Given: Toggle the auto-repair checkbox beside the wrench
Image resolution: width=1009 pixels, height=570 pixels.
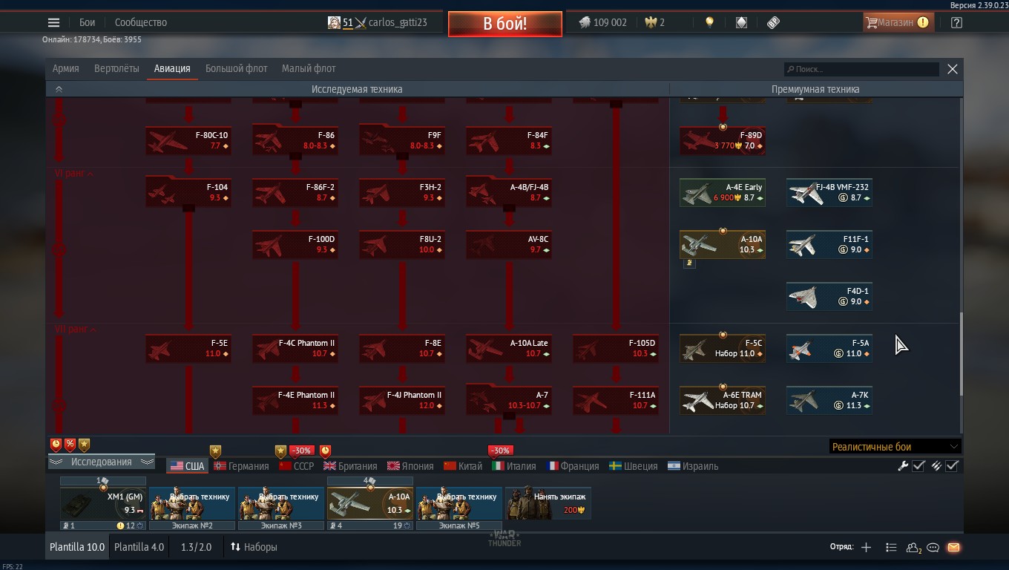Looking at the screenshot, I should 918,466.
